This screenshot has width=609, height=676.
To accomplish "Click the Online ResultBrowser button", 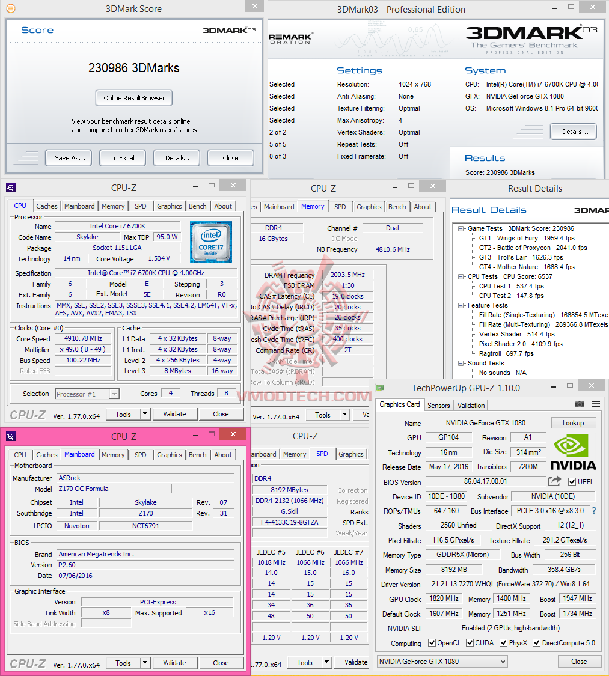I will coord(133,98).
